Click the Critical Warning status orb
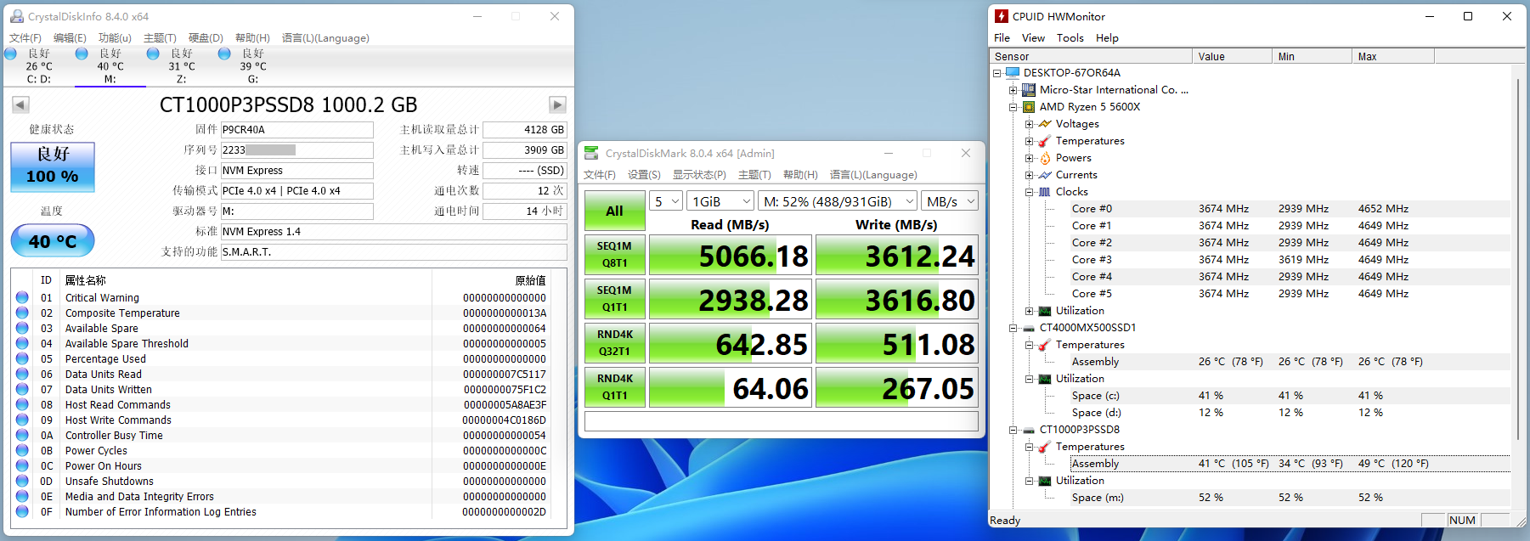Screen dimensions: 1530x541 click(22, 297)
